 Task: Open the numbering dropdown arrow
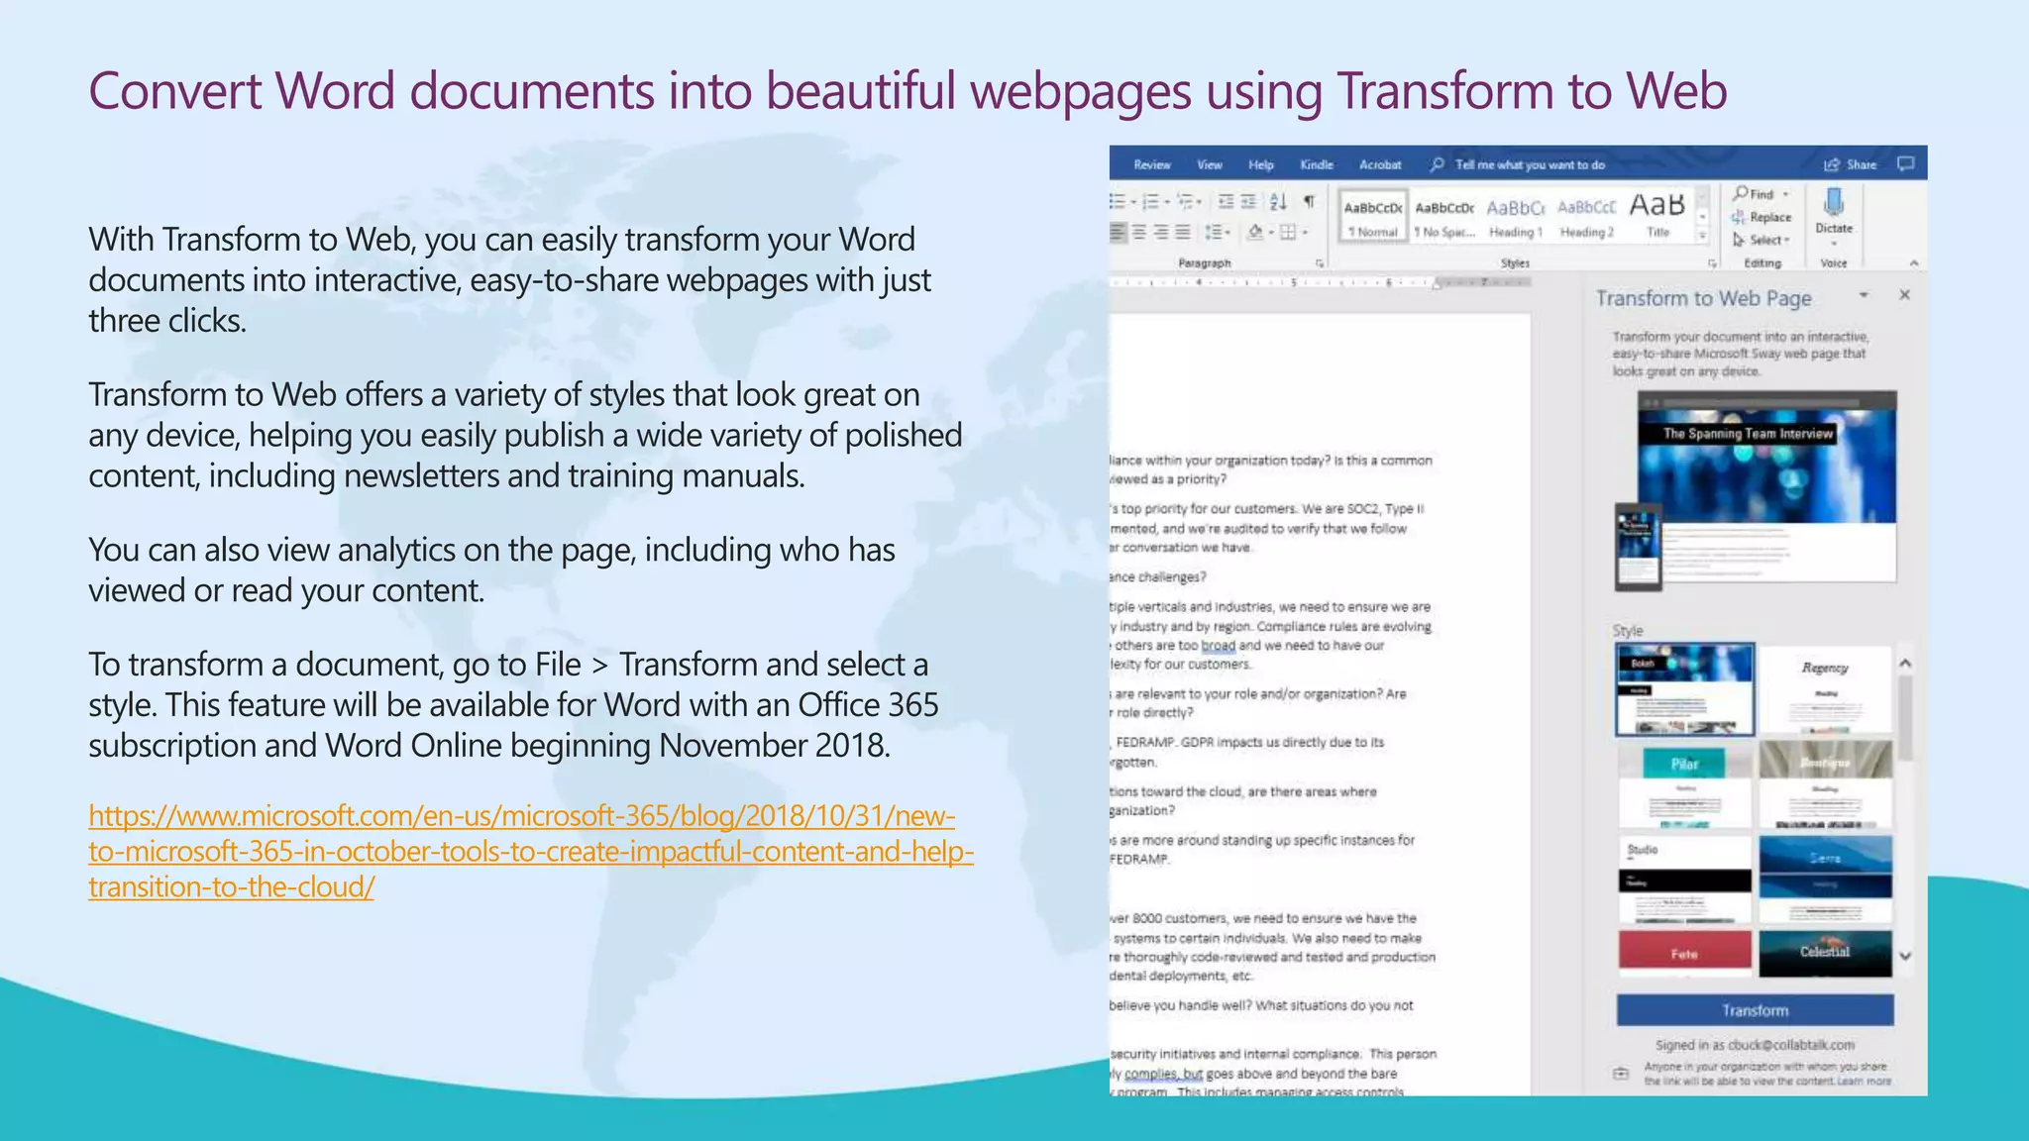(x=1167, y=203)
